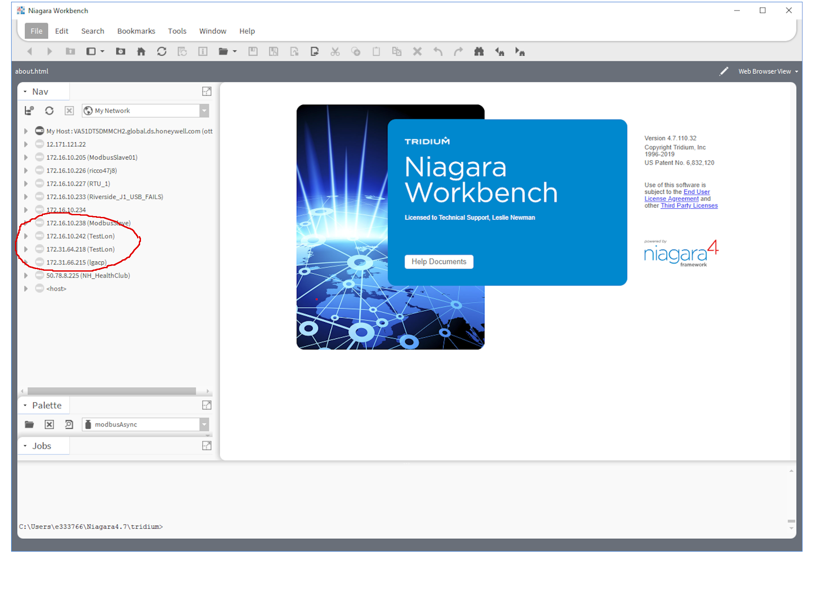Collapse the Jobs panel title arrow

[x=25, y=446]
